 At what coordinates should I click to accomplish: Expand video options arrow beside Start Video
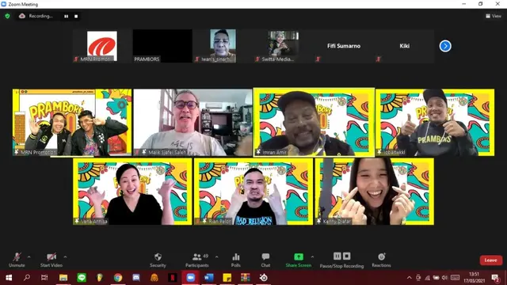[x=65, y=256]
